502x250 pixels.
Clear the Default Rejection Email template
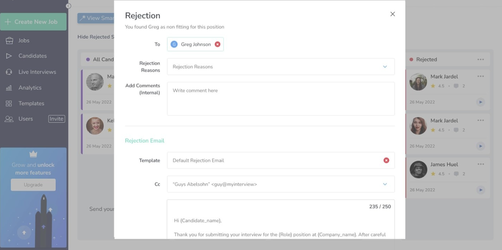click(x=386, y=160)
